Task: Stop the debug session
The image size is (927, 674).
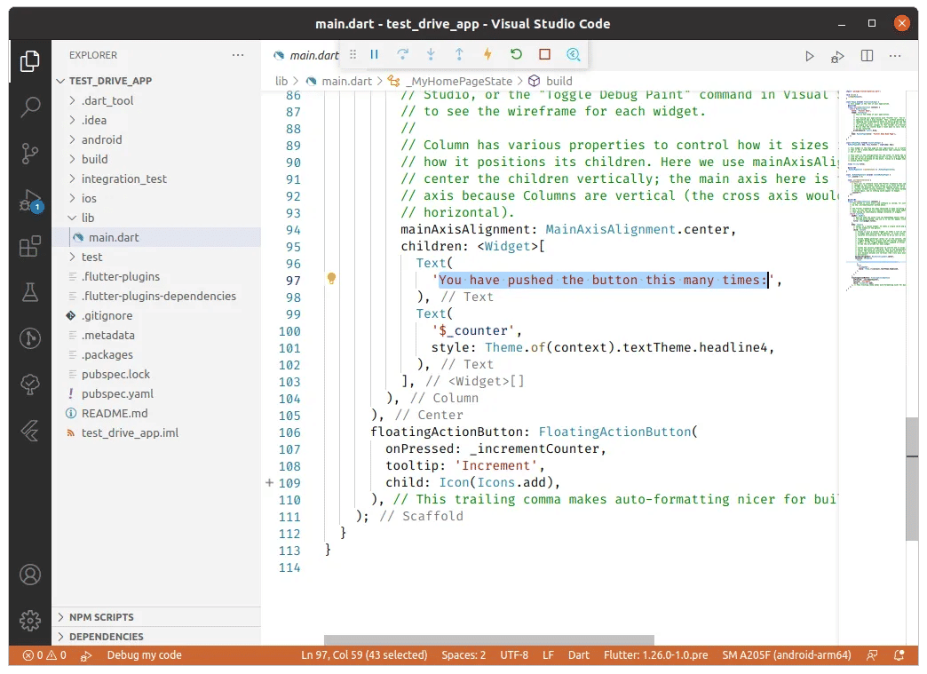Action: coord(544,54)
